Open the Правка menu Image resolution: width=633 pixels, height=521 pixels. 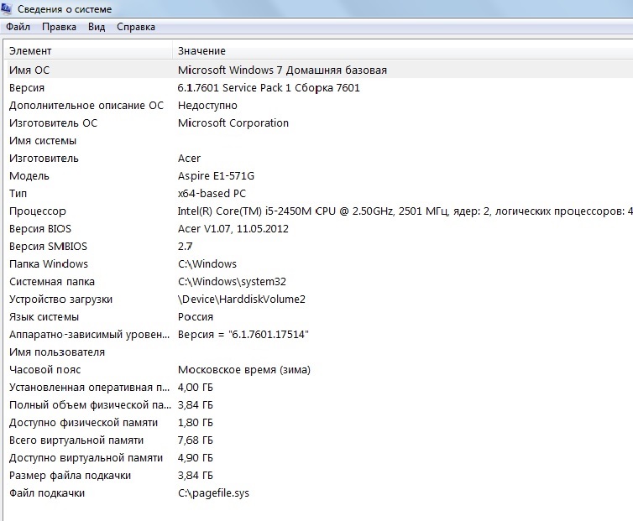(59, 27)
